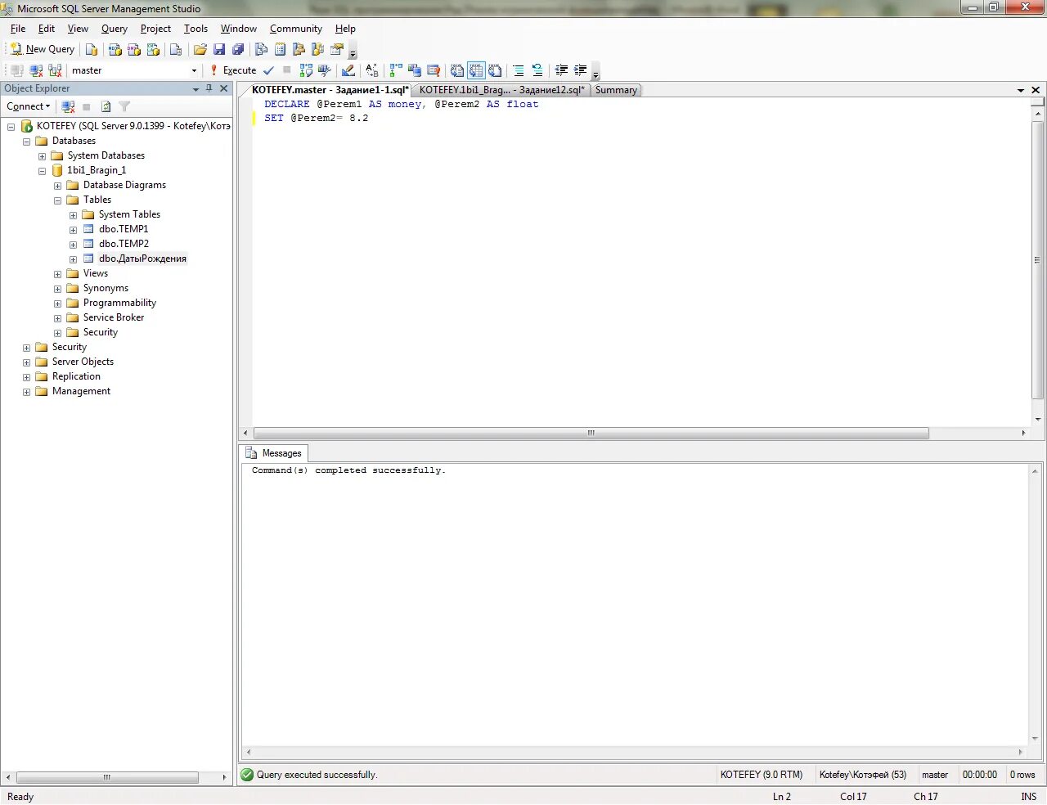Click the INS indicator in status bar
The height and width of the screenshot is (805, 1047).
pos(1028,796)
